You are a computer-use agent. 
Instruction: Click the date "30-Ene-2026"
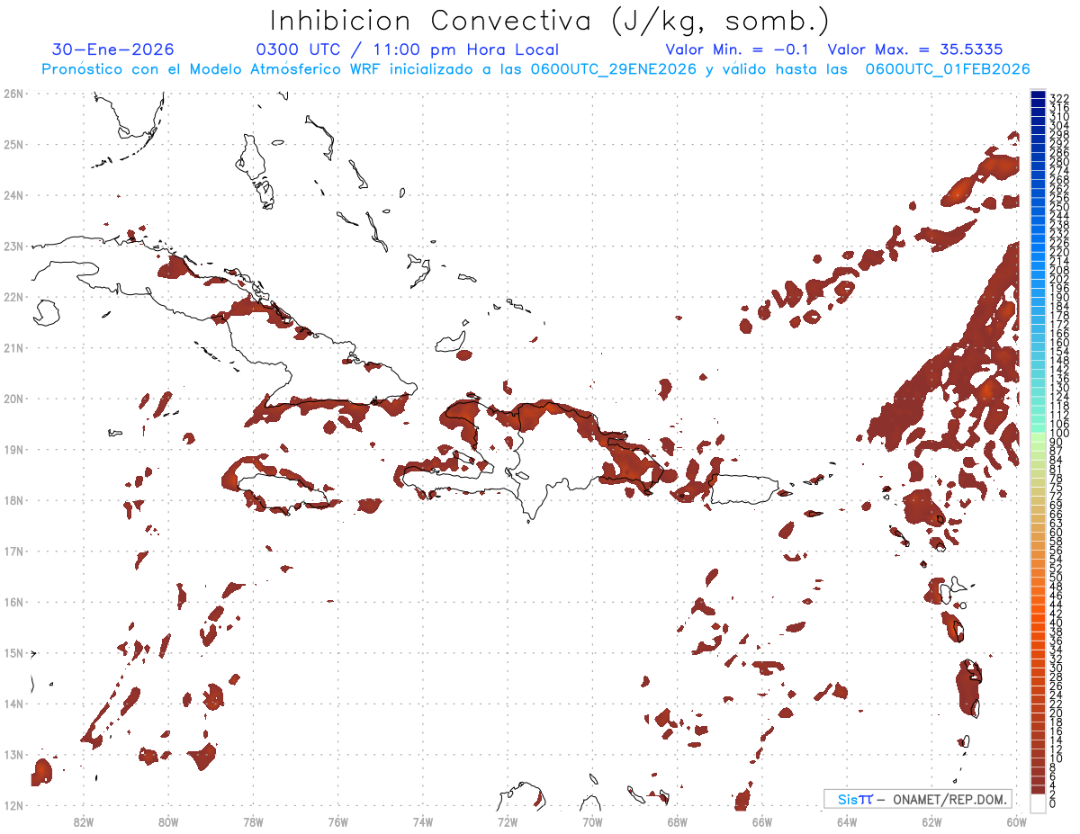pyautogui.click(x=113, y=49)
